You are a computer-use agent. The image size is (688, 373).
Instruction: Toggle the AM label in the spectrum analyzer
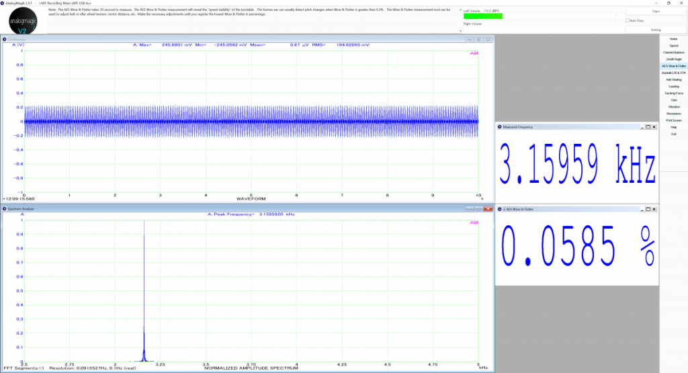coord(474,222)
